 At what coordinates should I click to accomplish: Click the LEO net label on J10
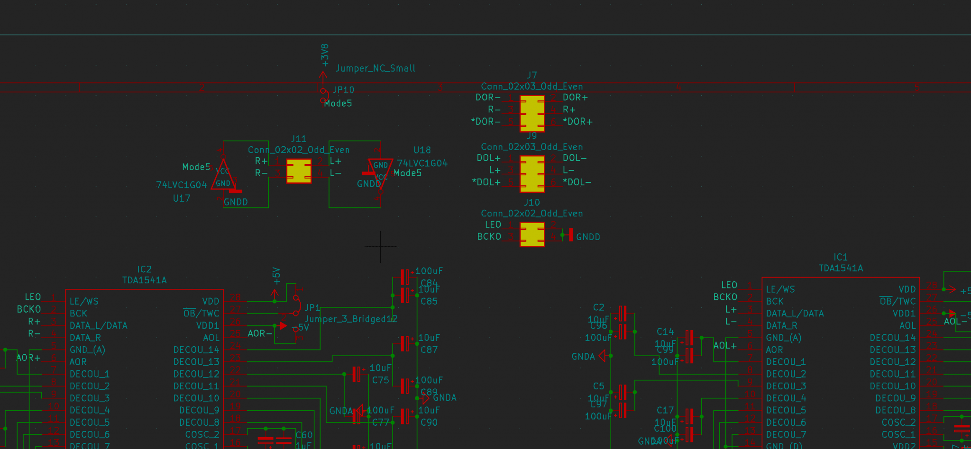coord(493,224)
